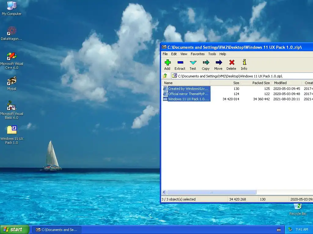Open the Info toolbar icon
Screen dimensions: 313x234
[244, 62]
